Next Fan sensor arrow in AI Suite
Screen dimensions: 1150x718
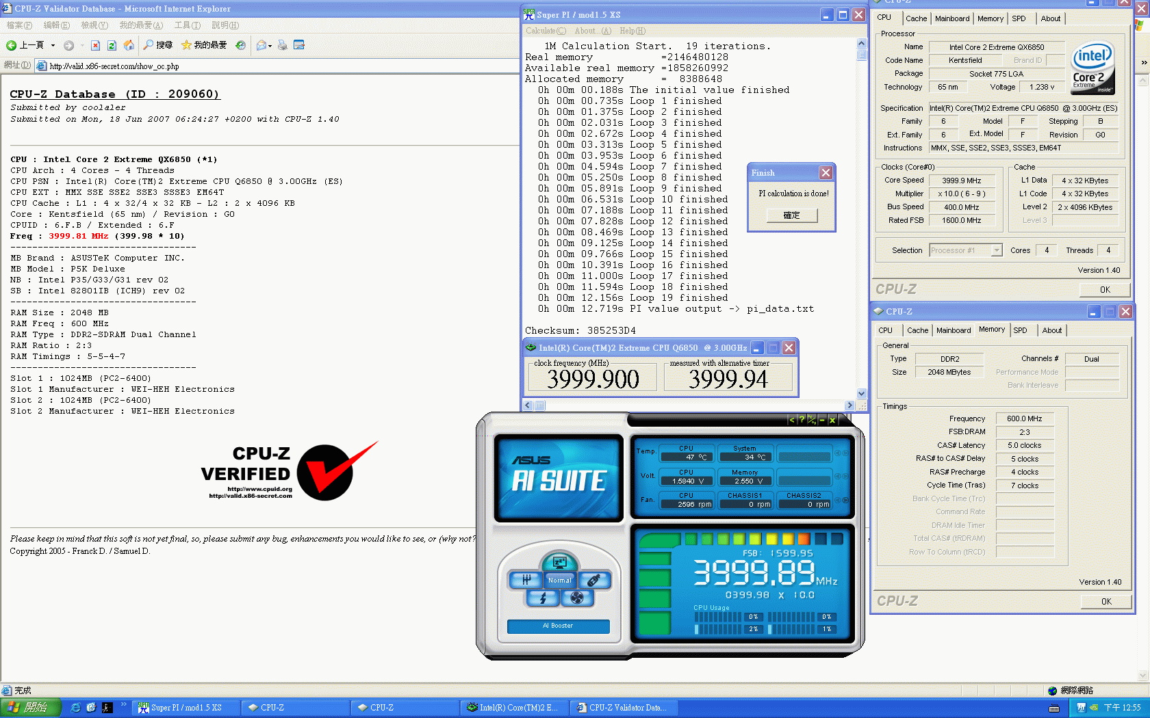tap(846, 500)
